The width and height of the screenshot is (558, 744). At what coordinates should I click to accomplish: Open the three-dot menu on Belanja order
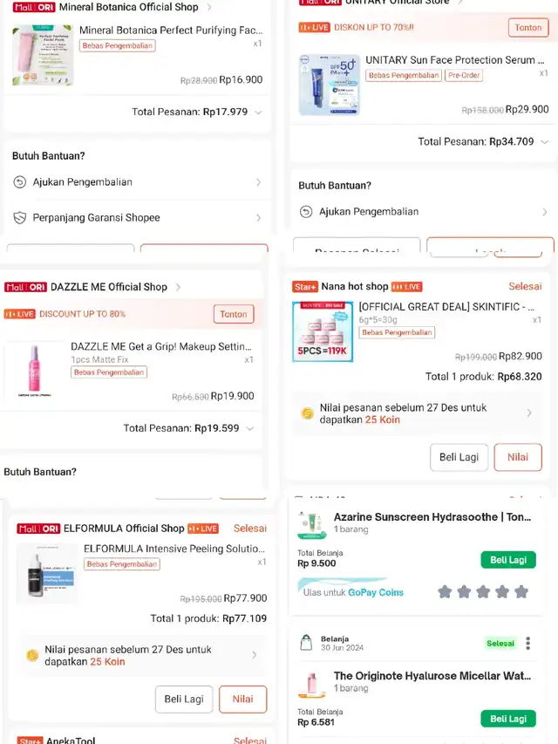click(x=527, y=644)
